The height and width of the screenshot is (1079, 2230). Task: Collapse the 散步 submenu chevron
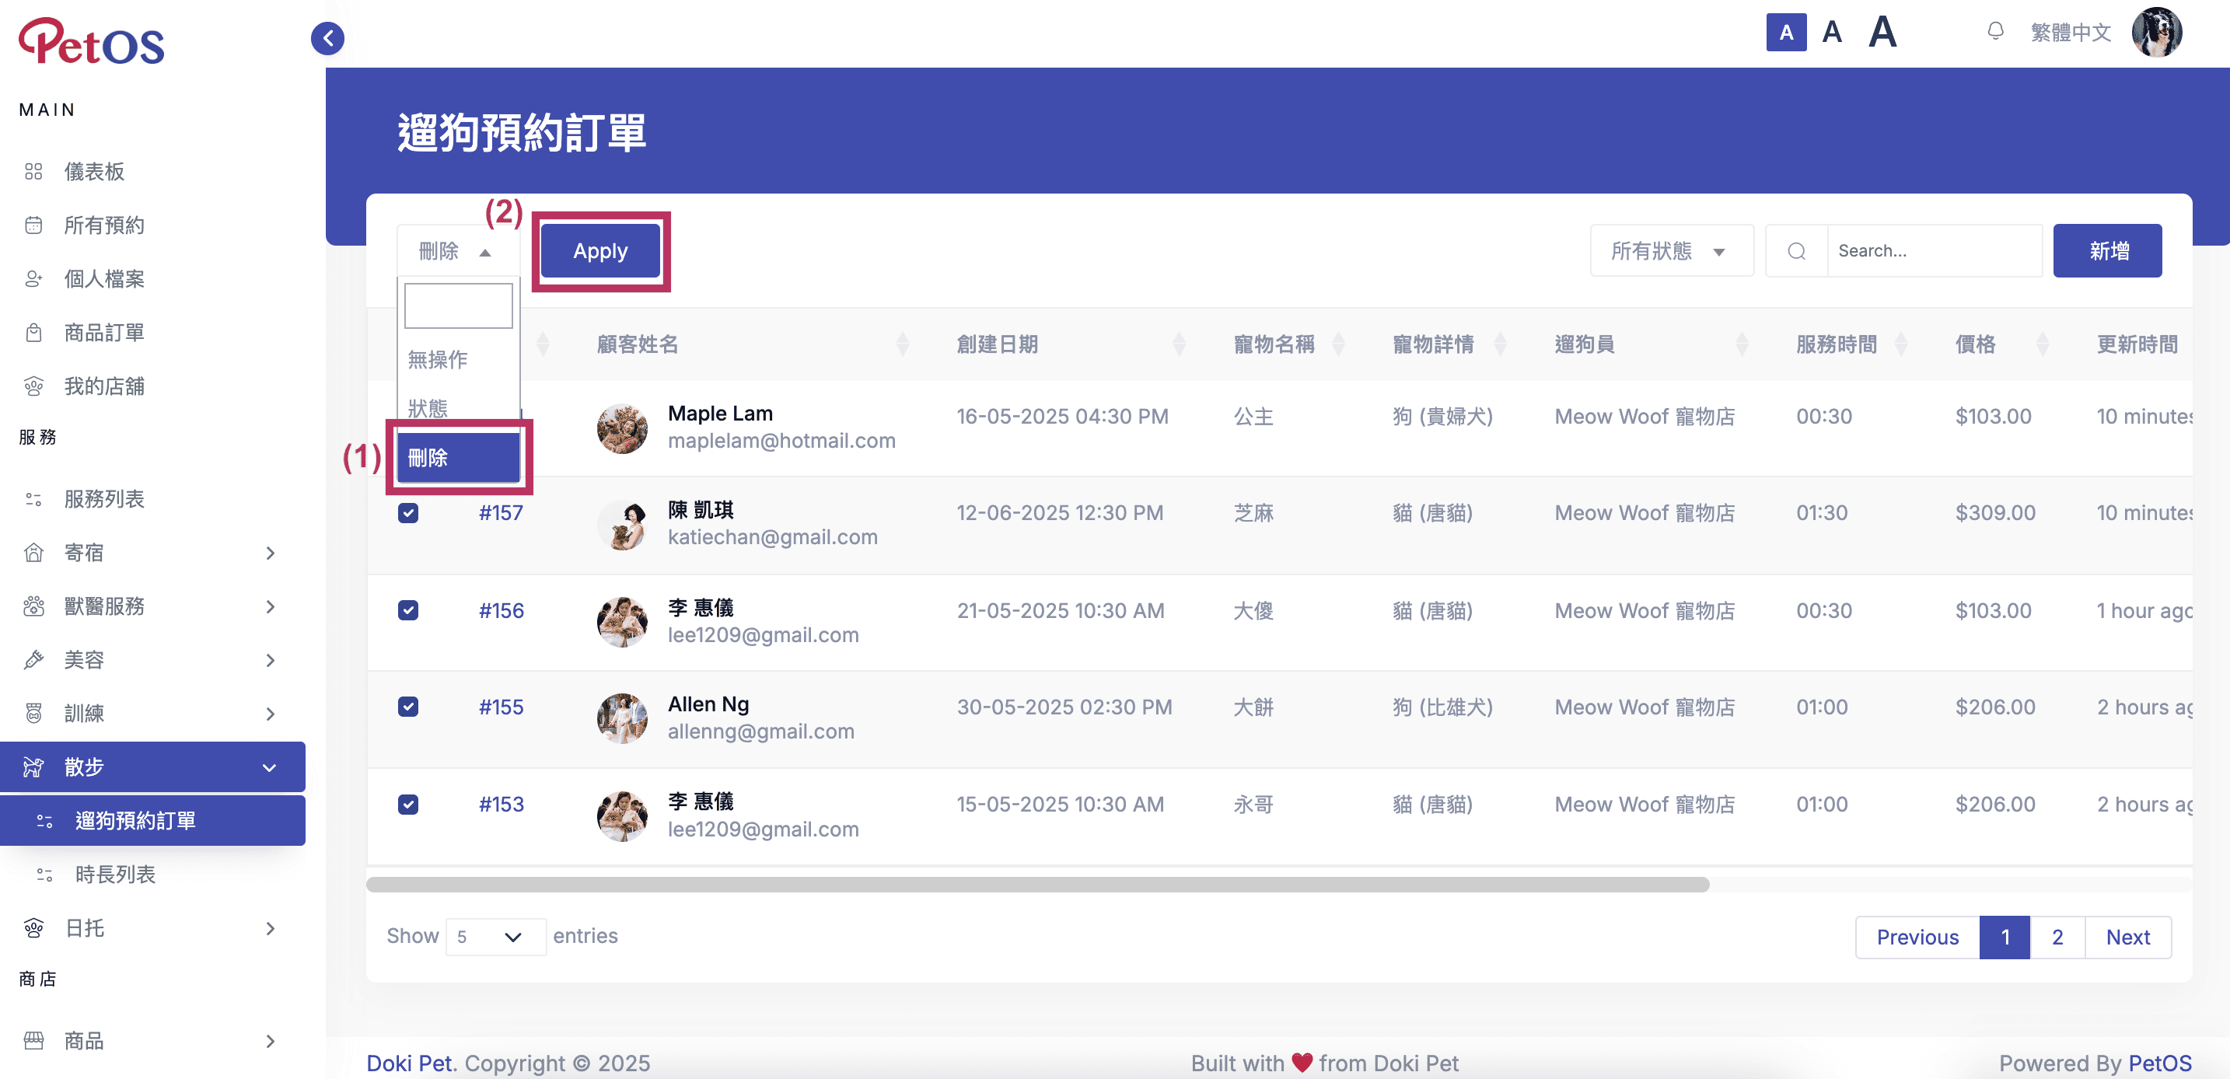(270, 767)
